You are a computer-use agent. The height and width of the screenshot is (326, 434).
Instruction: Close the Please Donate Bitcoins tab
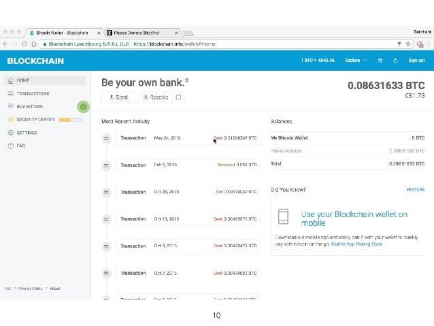pos(176,33)
